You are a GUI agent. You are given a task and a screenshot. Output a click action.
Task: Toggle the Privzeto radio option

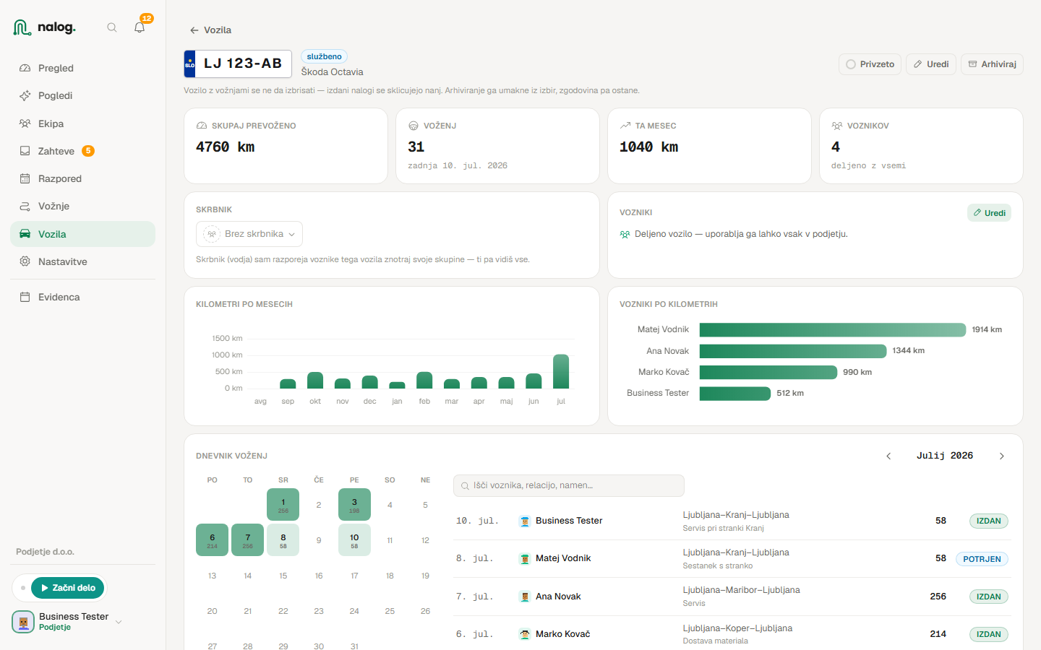[x=870, y=64]
